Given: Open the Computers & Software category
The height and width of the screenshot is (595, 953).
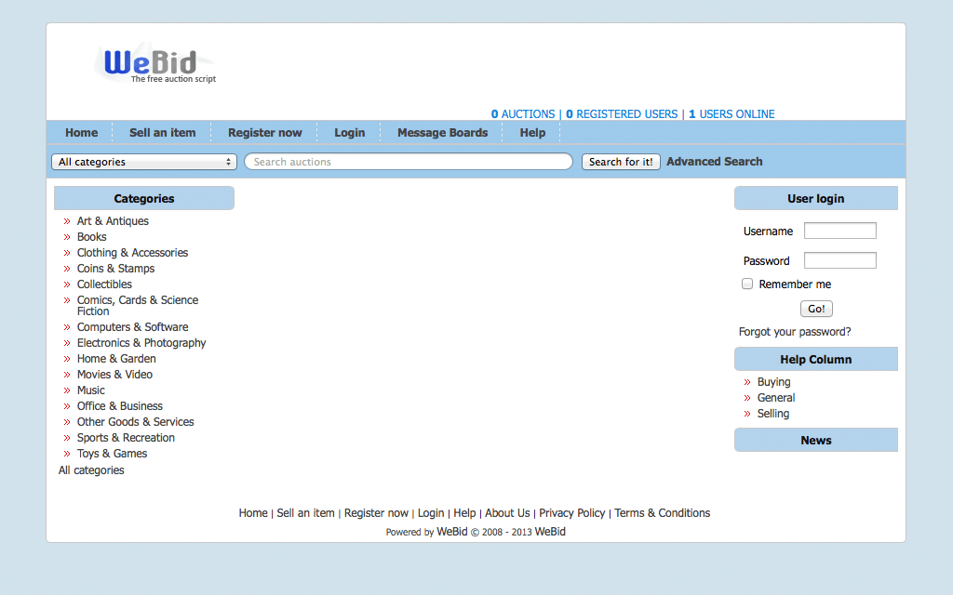Looking at the screenshot, I should [x=132, y=327].
